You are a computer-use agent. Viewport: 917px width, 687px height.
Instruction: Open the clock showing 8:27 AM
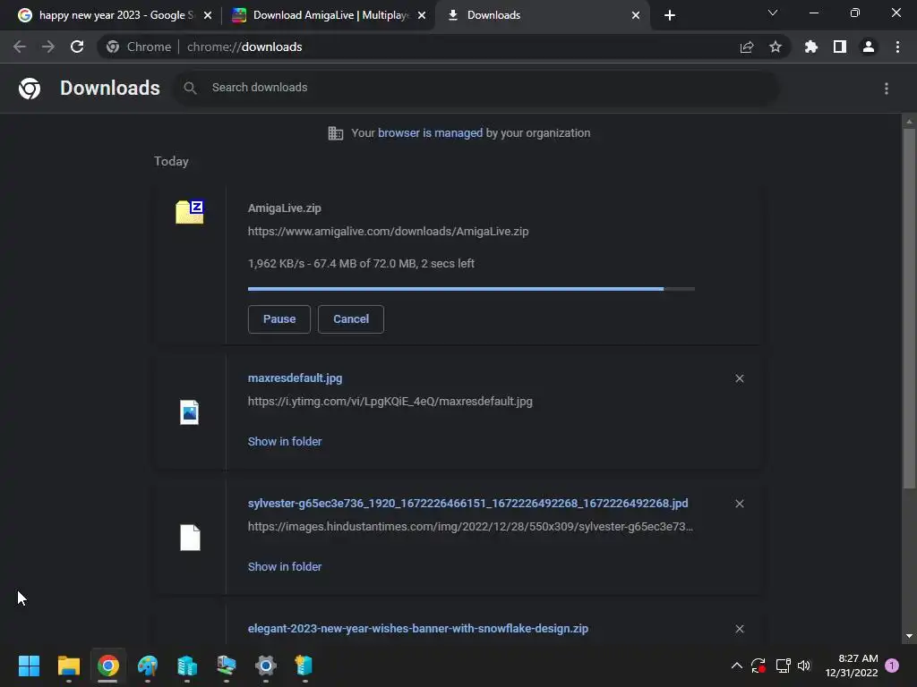point(852,666)
